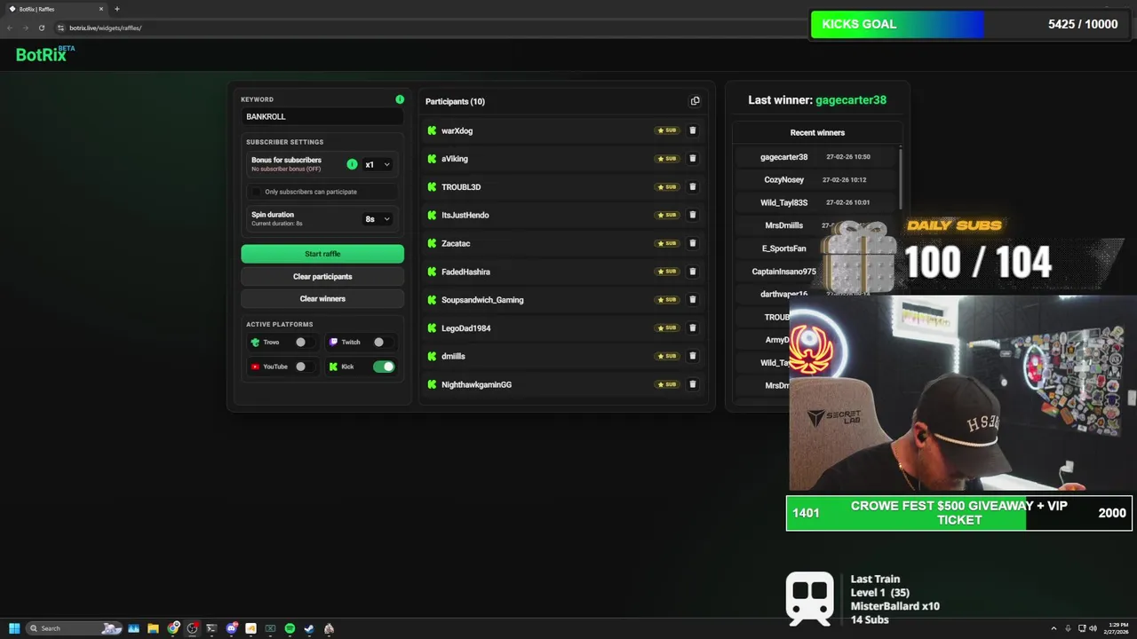Click the BANKROLL keyword input field
Viewport: 1137px width, 639px height.
click(322, 116)
